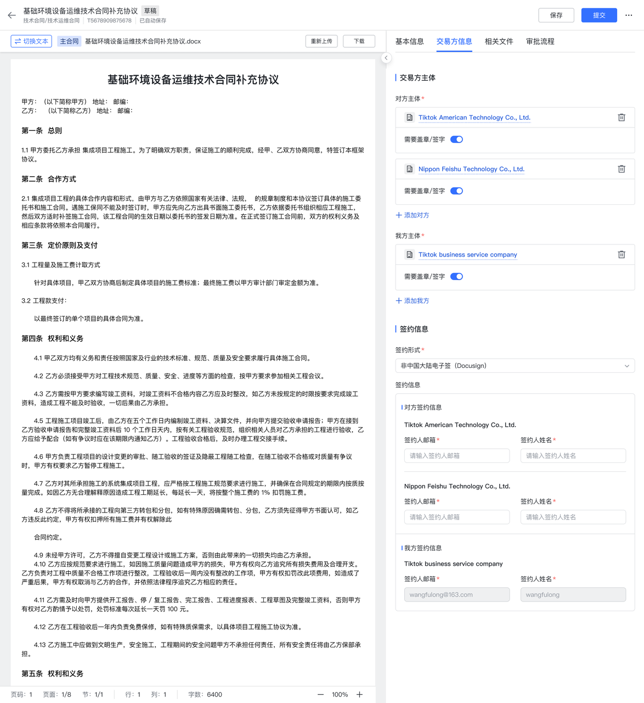Click the 签约人邮箱 field under Tiktok American Technology
Screen dimensions: 644x703
tap(457, 455)
